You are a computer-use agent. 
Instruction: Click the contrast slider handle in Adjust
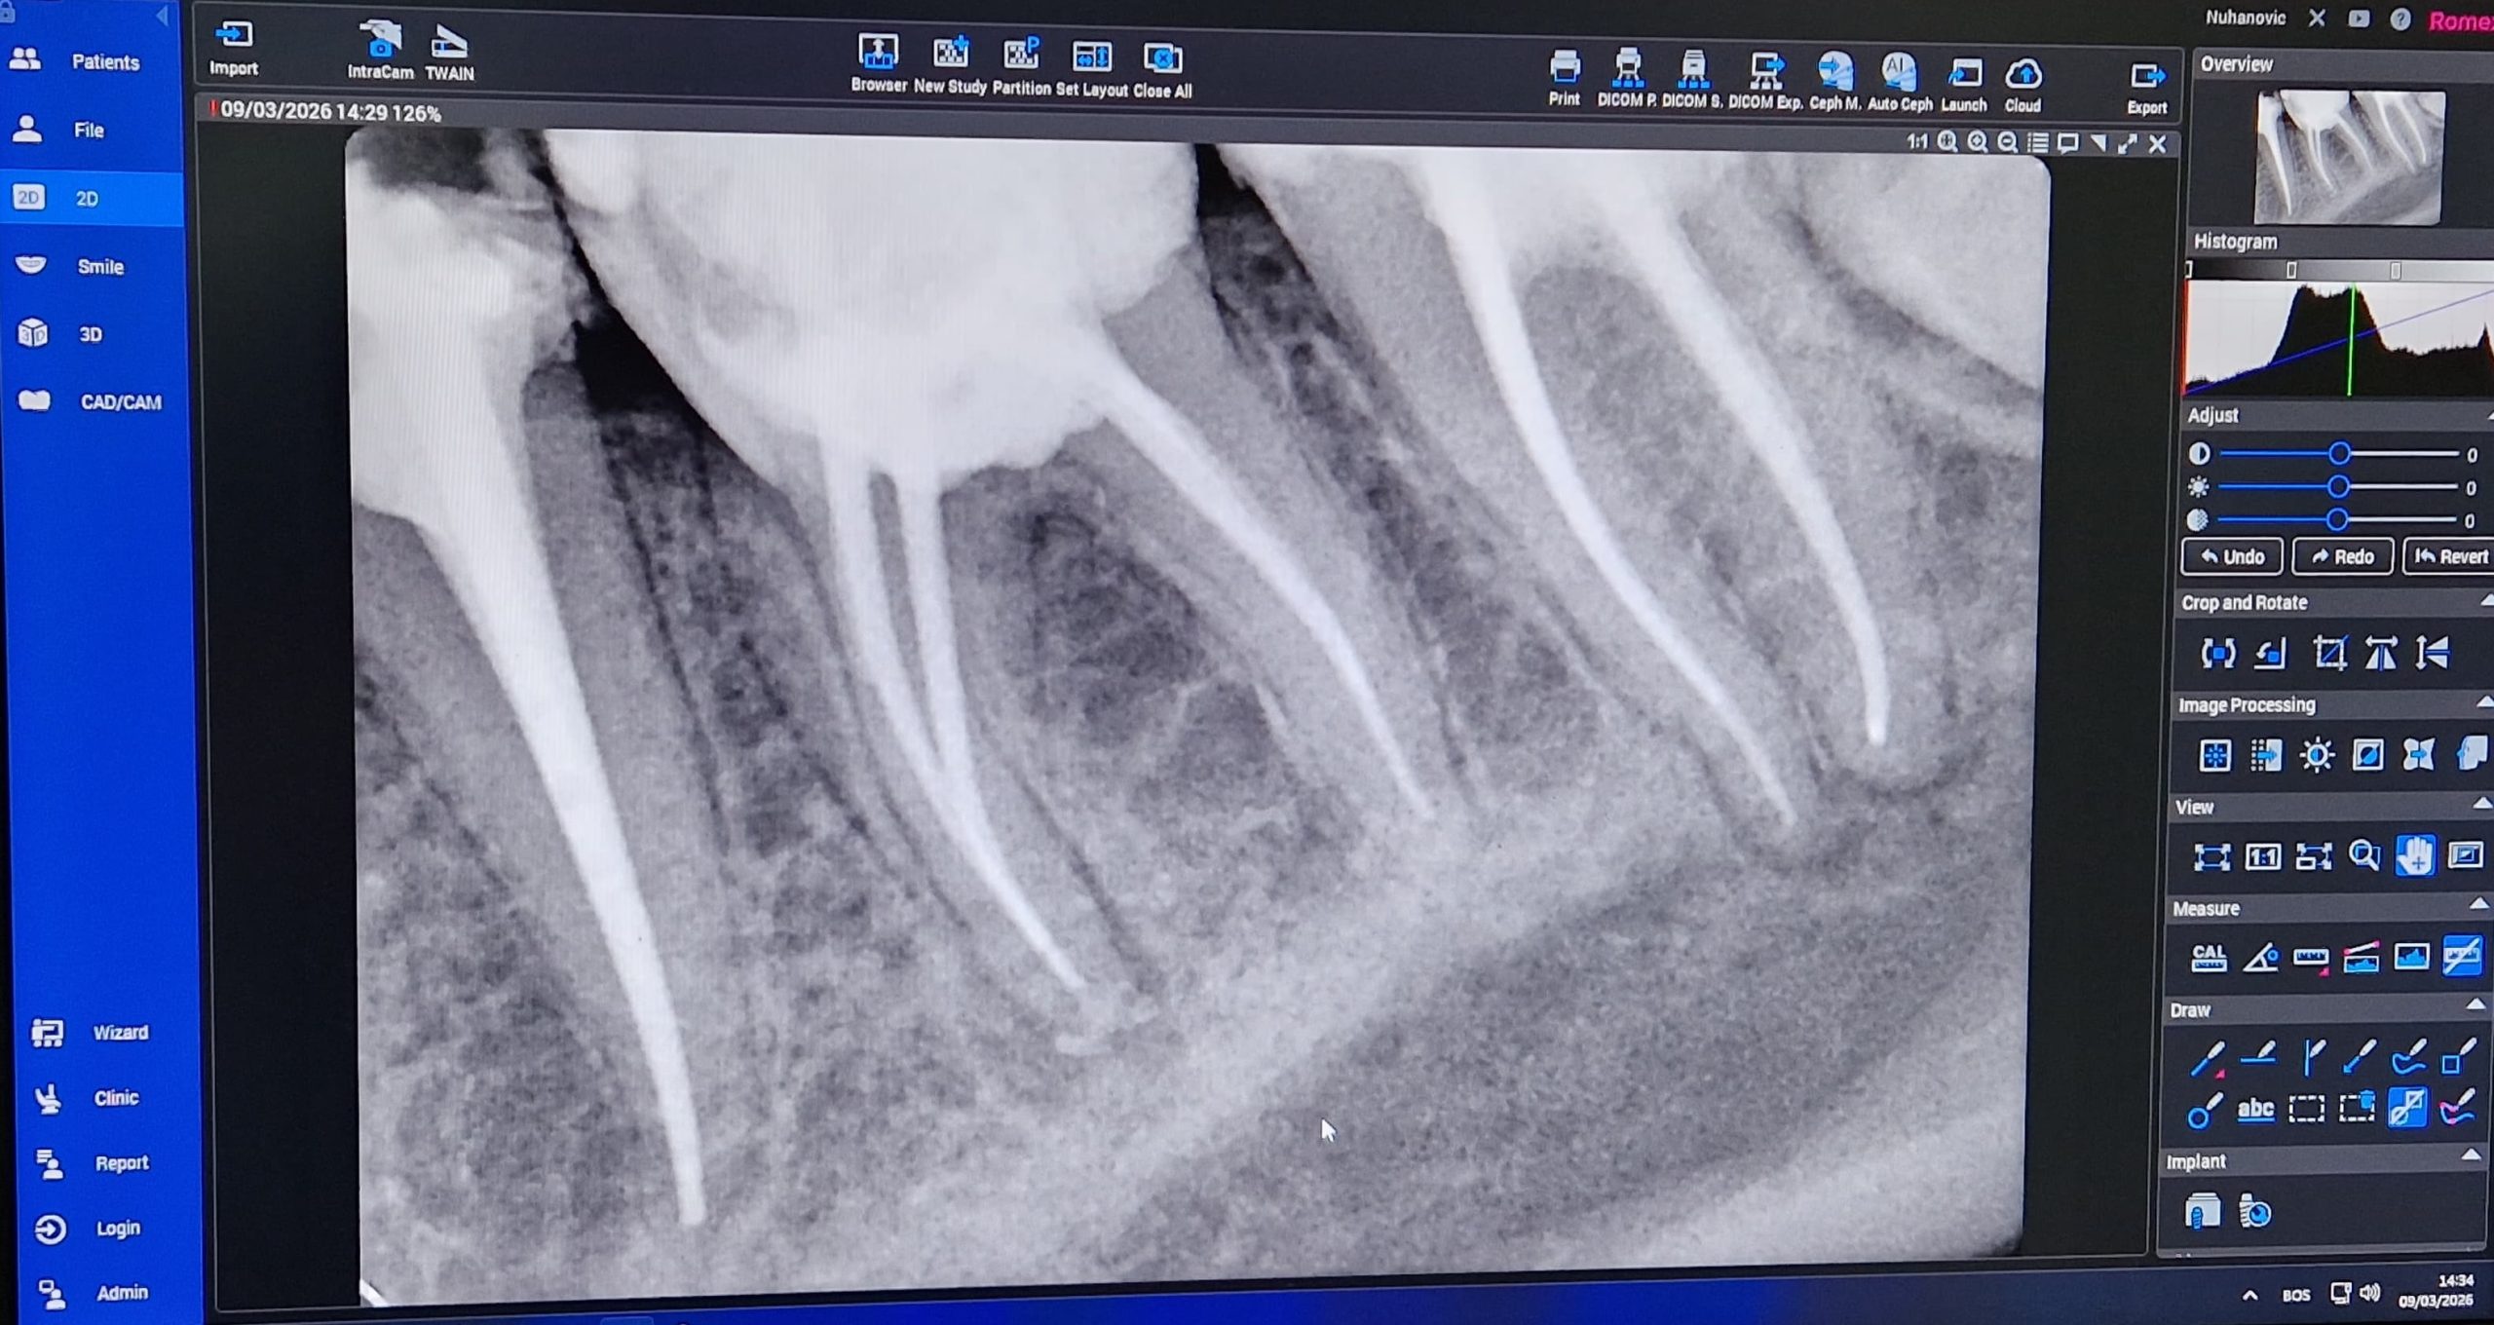2339,454
